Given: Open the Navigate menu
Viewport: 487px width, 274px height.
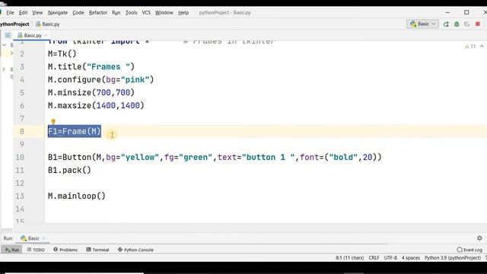Looking at the screenshot, I should (x=58, y=12).
